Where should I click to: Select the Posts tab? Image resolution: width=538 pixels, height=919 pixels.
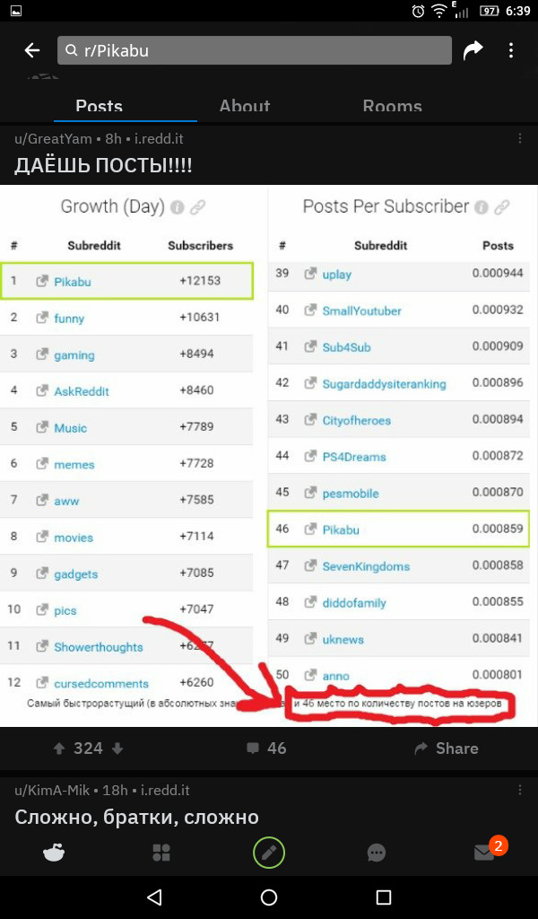(99, 106)
